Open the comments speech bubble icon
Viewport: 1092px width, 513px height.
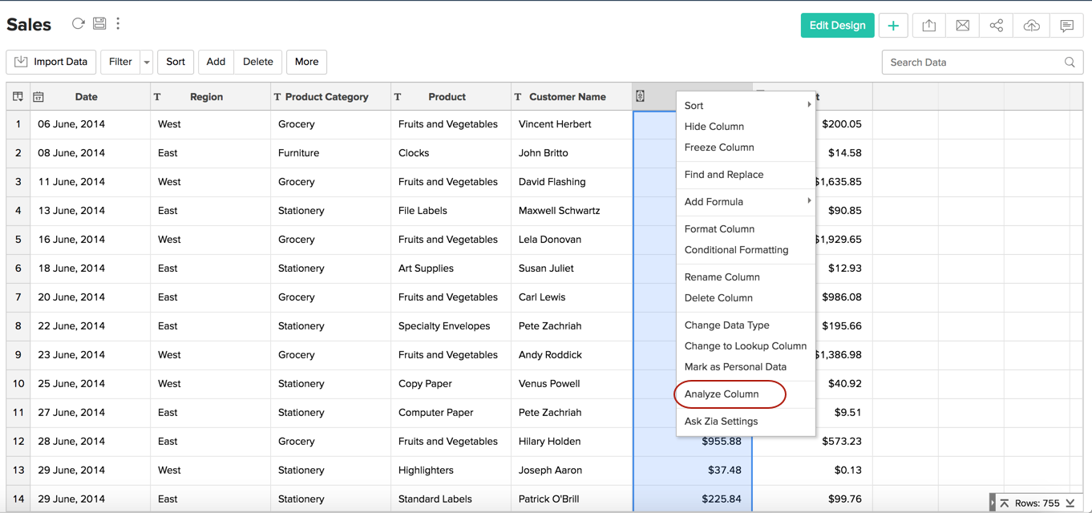tap(1066, 26)
